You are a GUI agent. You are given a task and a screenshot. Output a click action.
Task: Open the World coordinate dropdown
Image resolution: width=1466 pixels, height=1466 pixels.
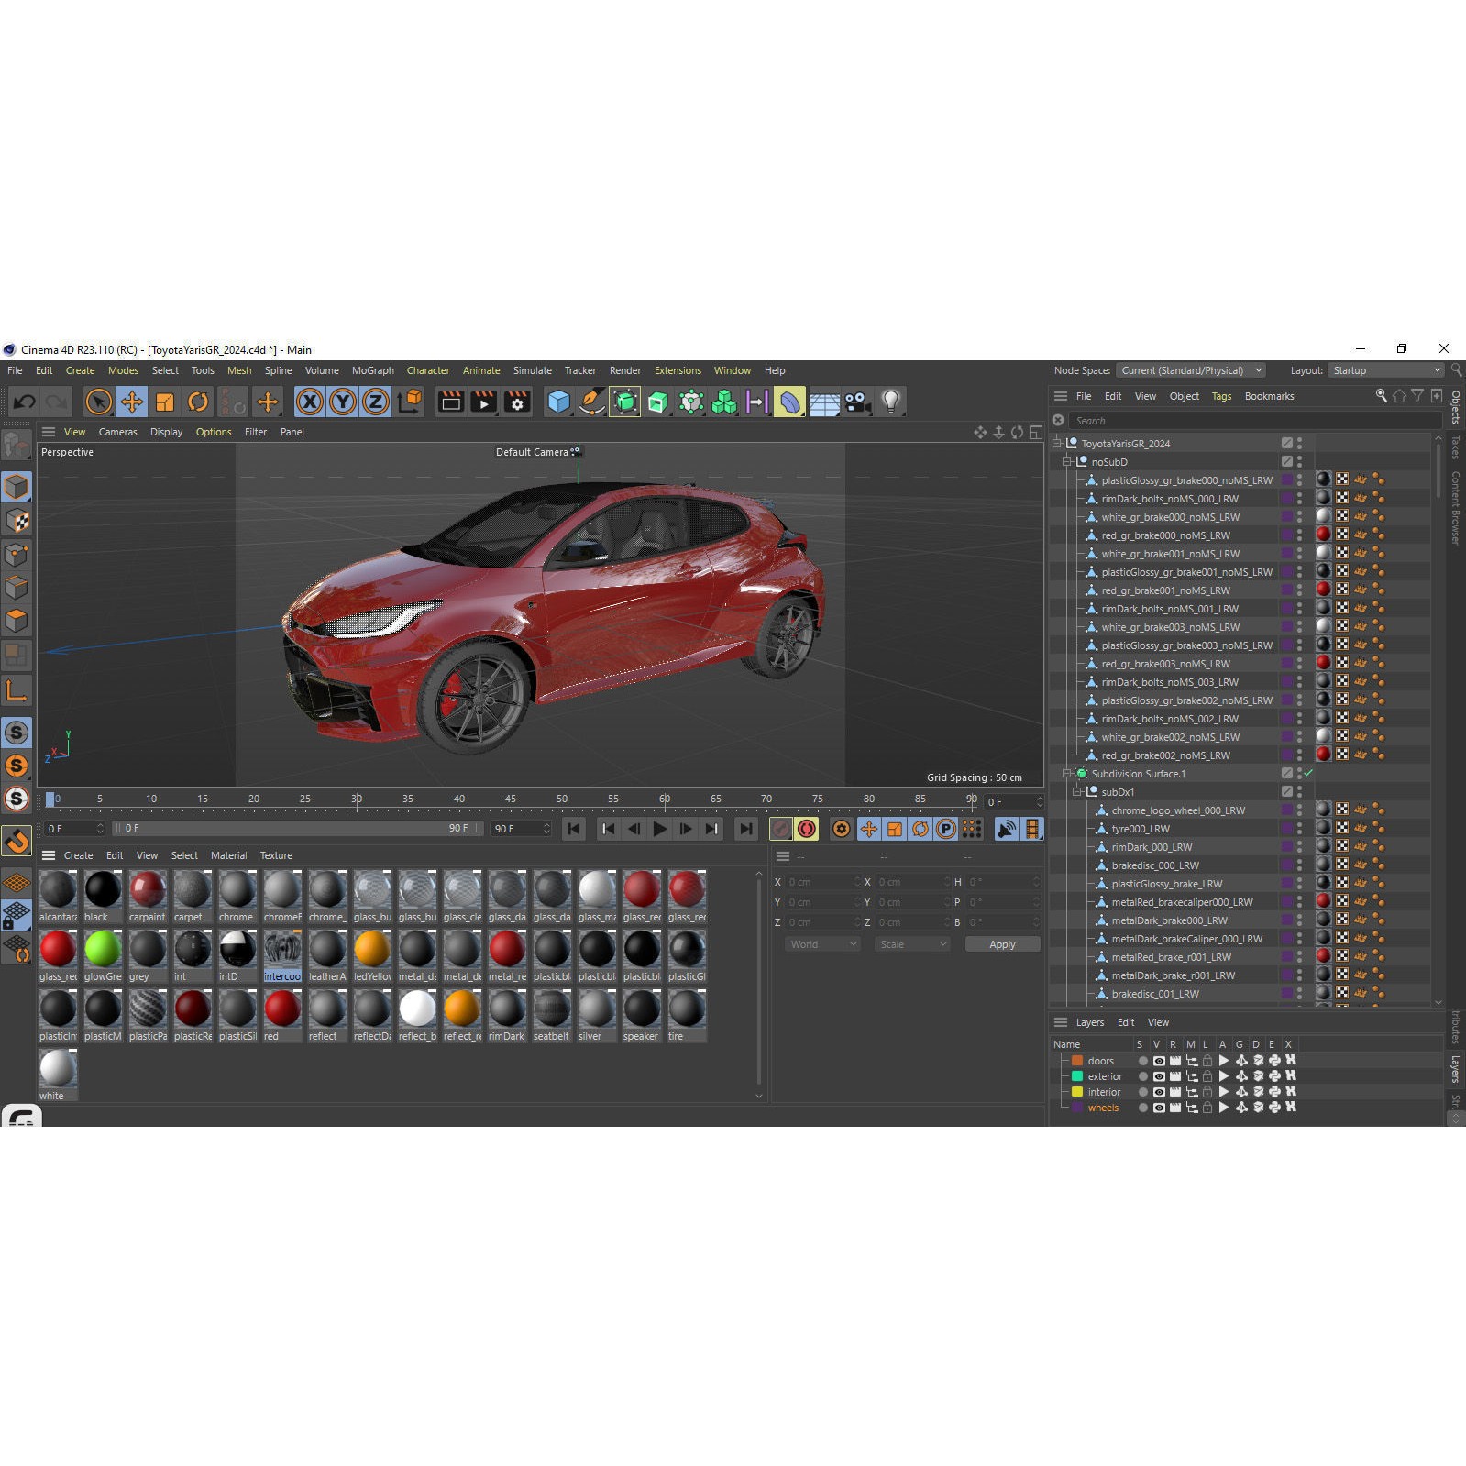[x=822, y=944]
